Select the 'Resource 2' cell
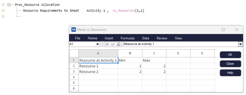The width and height of the screenshot is (246, 95). pos(98,72)
